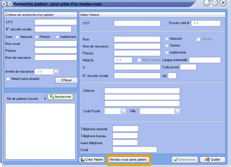
Task: Click the title bar window menu icon
Action: (x=4, y=4)
